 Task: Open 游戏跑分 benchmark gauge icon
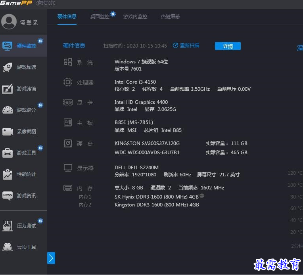pos(8,110)
